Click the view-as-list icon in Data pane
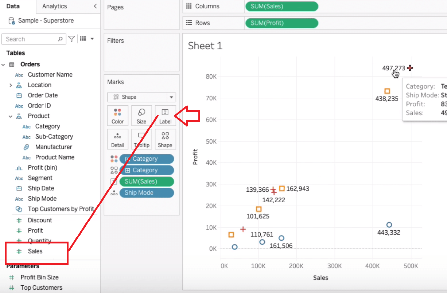Viewport: 447px width, 293px height. click(83, 39)
